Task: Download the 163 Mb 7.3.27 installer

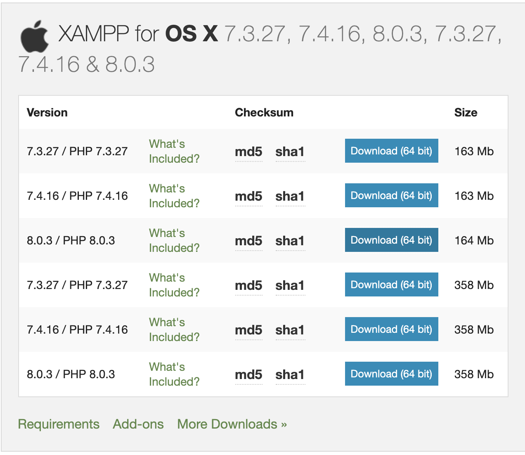Action: coord(391,151)
